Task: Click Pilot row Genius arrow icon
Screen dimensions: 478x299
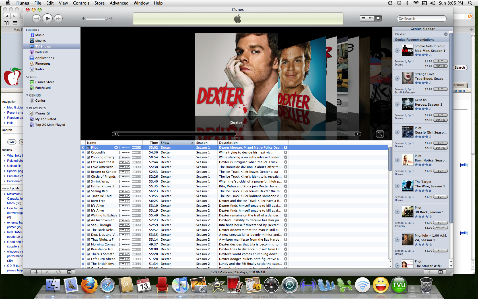Action: pyautogui.click(x=116, y=148)
